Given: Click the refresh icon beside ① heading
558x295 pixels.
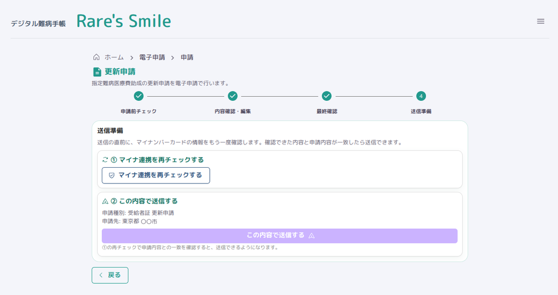Looking at the screenshot, I should [105, 160].
